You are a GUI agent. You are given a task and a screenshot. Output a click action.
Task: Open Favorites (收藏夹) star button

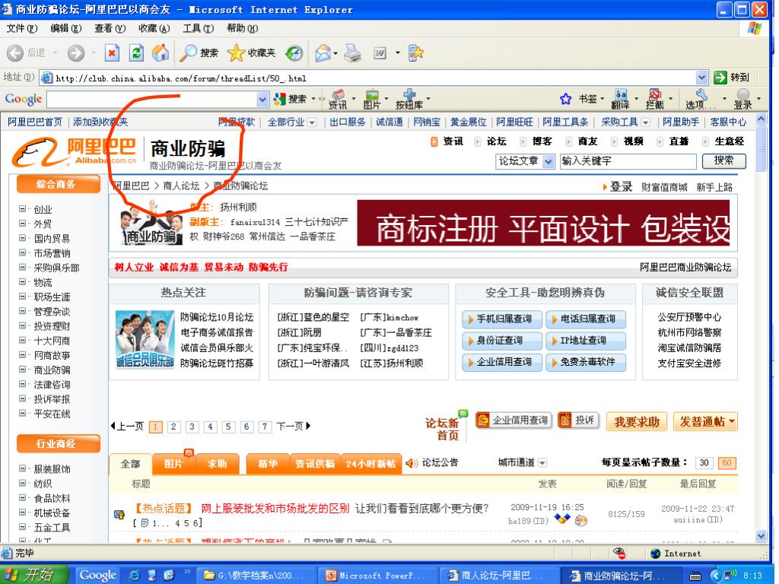(x=251, y=52)
